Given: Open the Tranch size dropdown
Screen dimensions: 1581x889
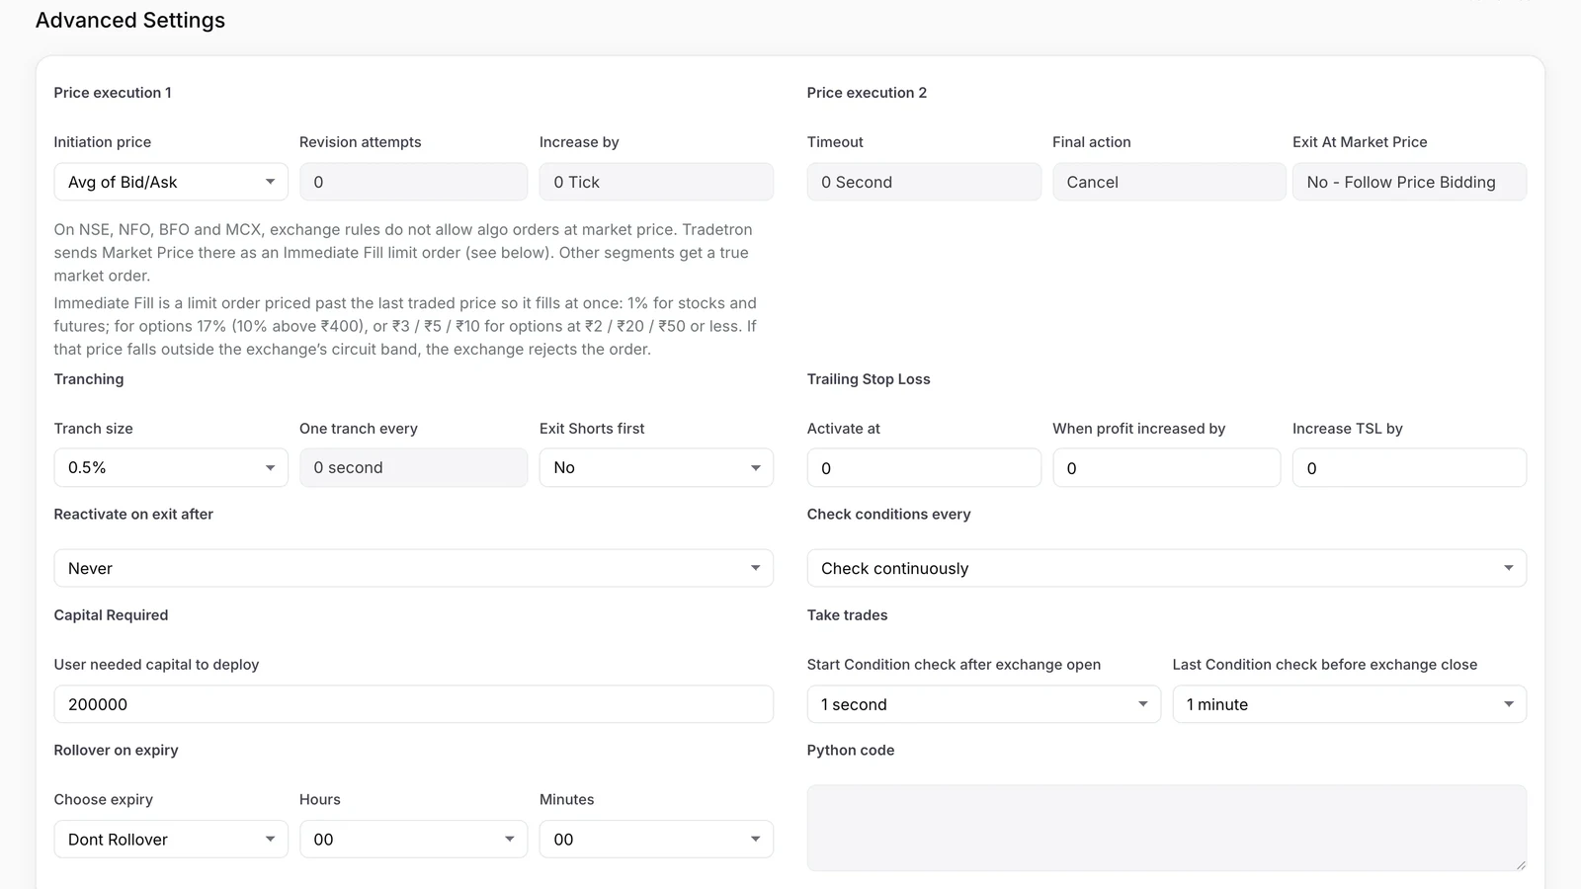Looking at the screenshot, I should (171, 467).
